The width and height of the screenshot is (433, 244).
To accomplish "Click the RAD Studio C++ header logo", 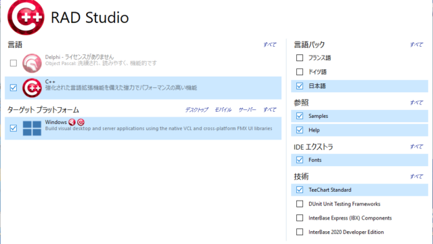I will (26, 17).
